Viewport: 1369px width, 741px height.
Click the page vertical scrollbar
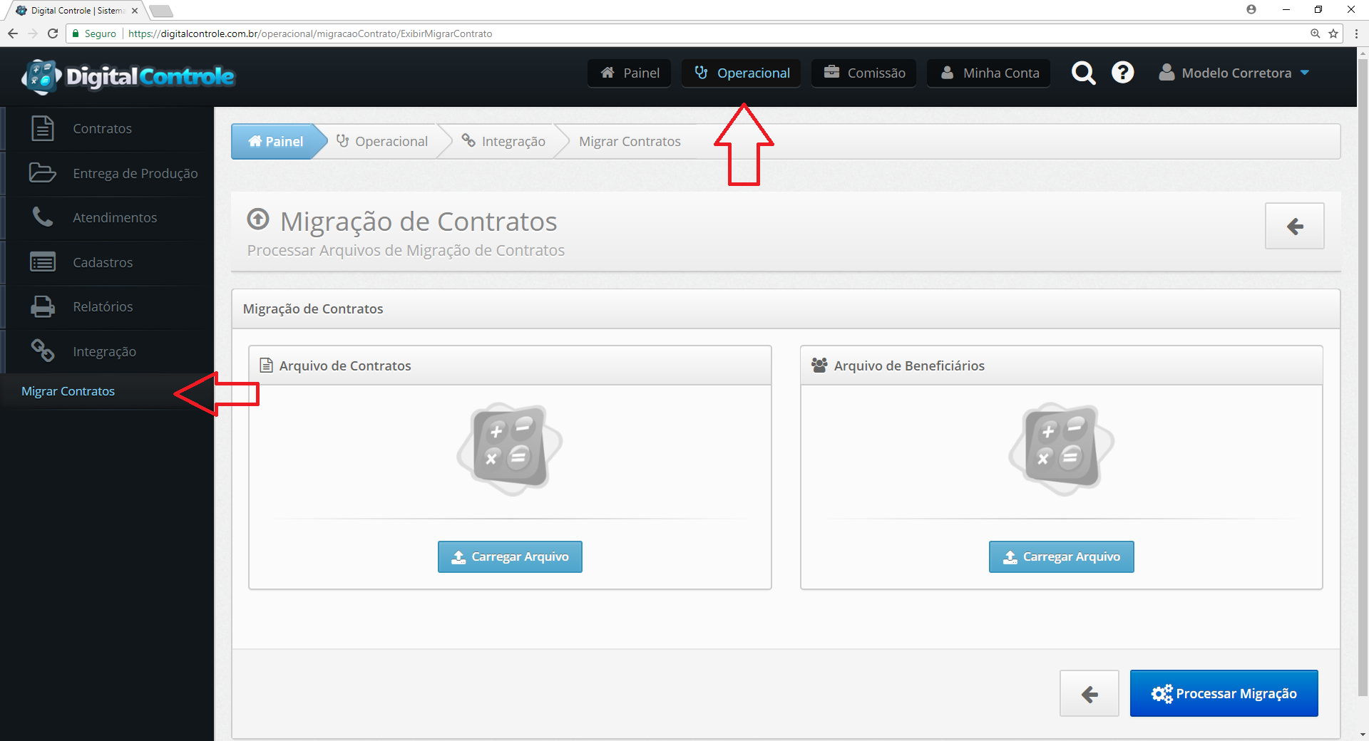coord(1363,378)
